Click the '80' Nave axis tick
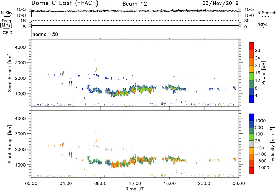The width and height of the screenshot is (276, 191). coord(247,21)
